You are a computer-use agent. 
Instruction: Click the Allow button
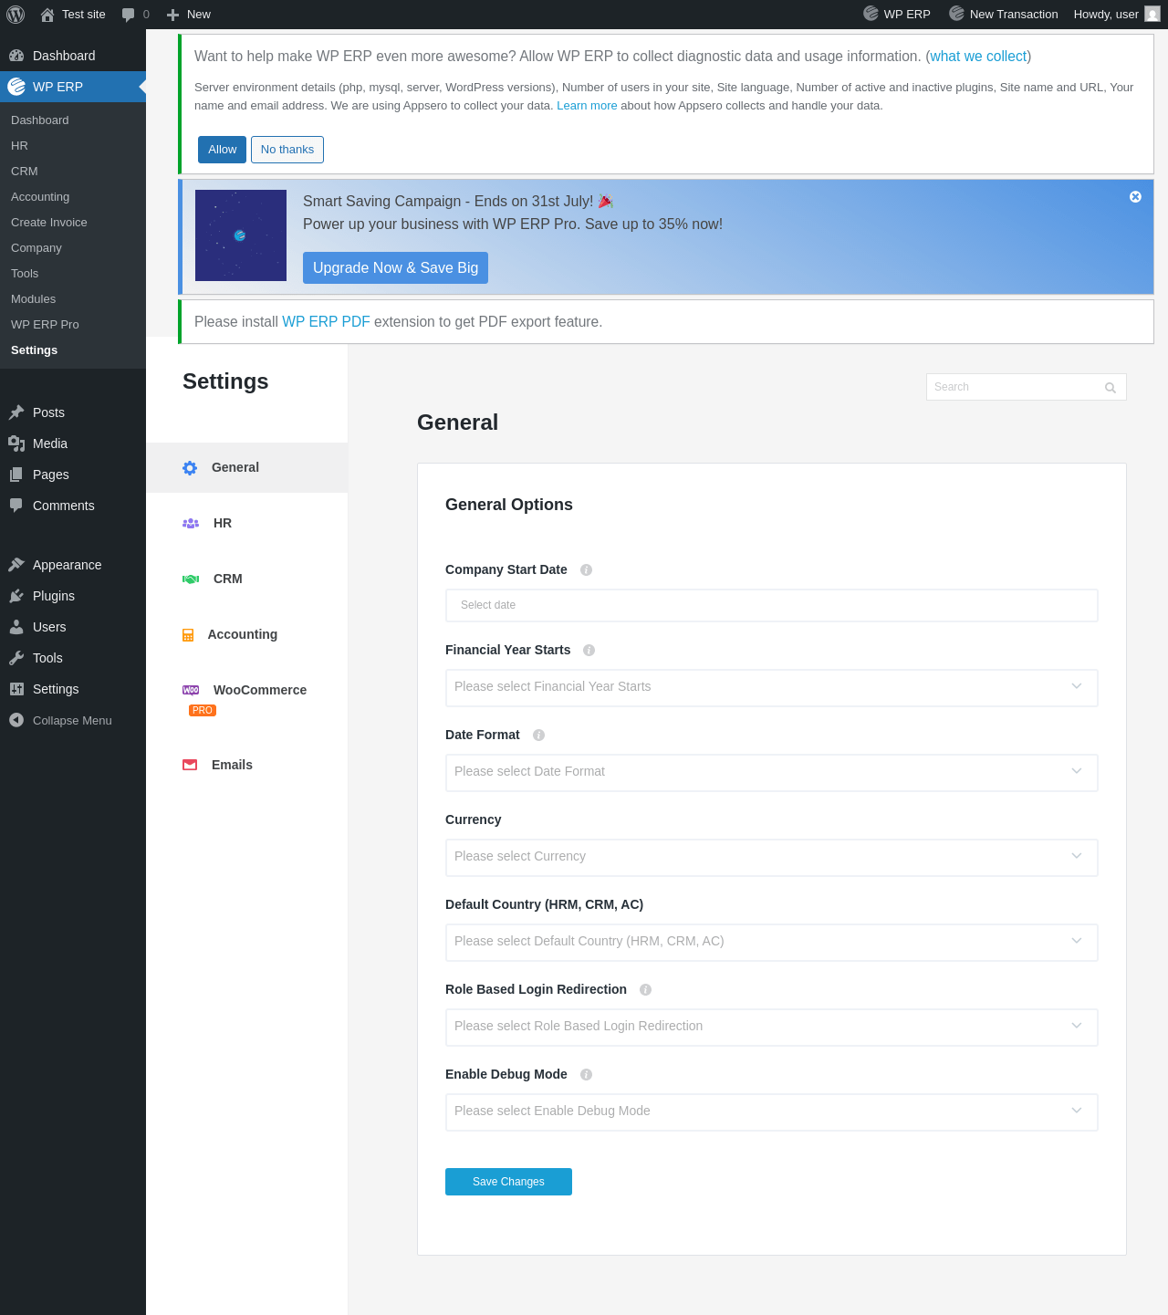point(222,150)
